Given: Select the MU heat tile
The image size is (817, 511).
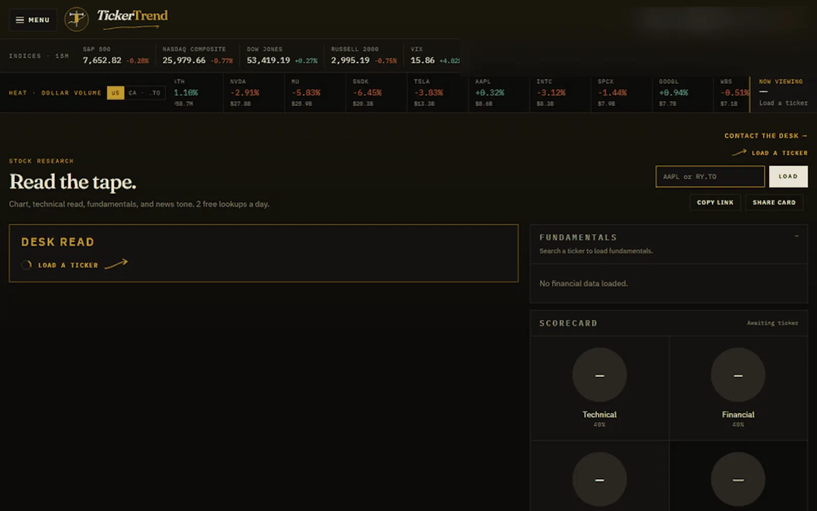Looking at the screenshot, I should point(315,93).
